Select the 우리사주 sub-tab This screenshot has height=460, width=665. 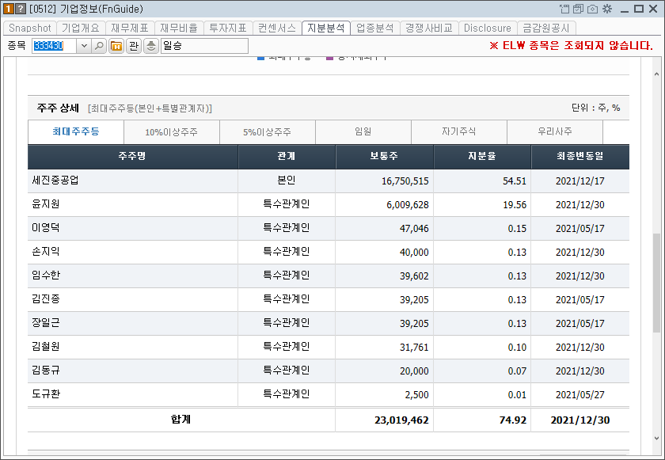click(555, 132)
